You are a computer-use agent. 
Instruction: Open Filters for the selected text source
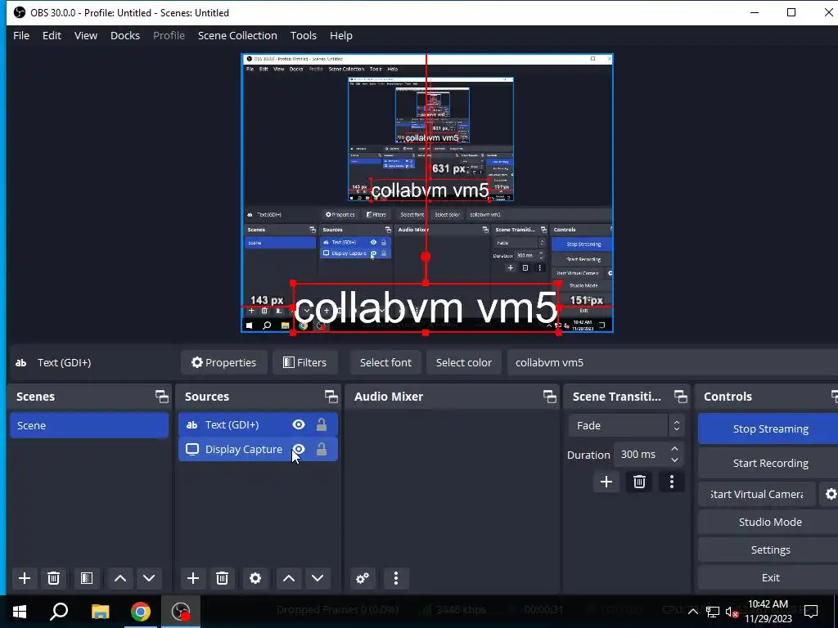click(304, 362)
